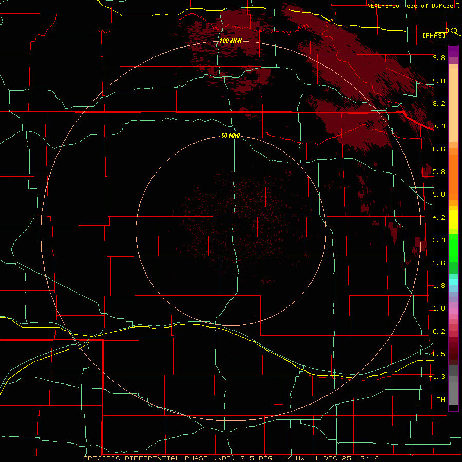Screen dimensions: 462x462
Task: Click the TH threshold label on scale
Action: tap(441, 400)
